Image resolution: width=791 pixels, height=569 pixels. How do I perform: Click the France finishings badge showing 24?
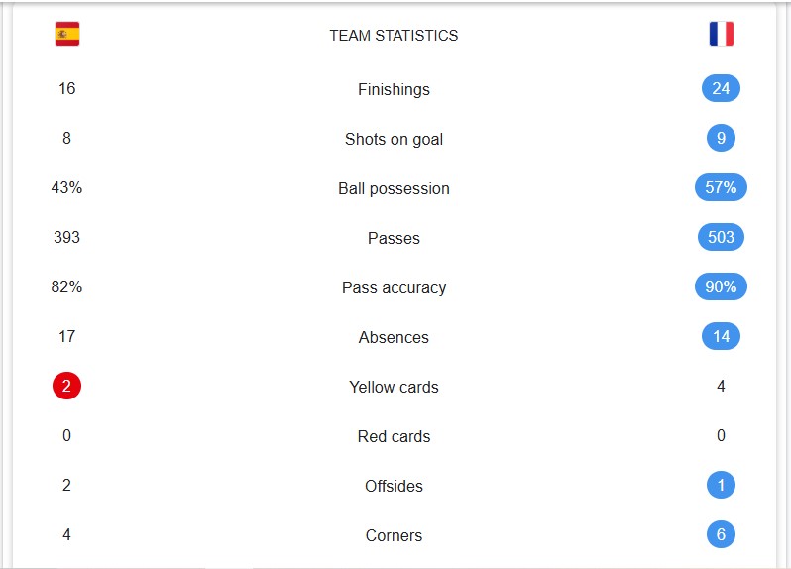[x=721, y=89]
